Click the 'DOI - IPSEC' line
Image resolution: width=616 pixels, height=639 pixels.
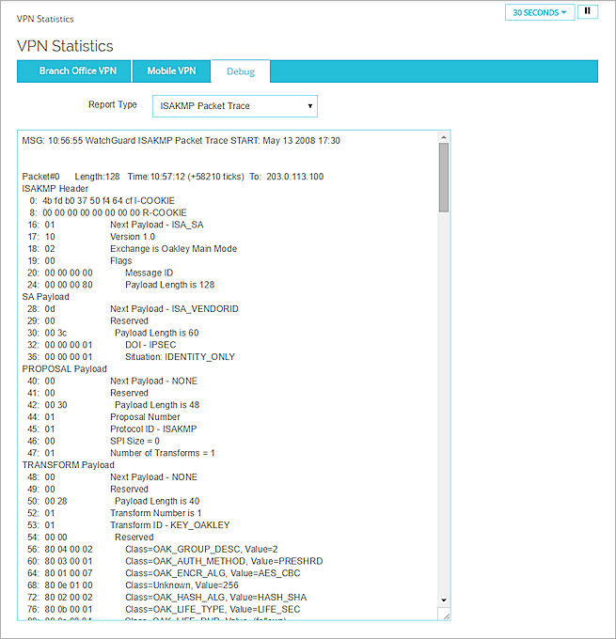[102, 345]
